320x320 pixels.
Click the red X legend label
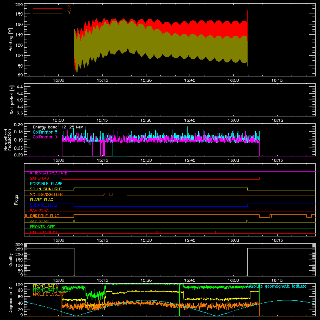point(69,7)
